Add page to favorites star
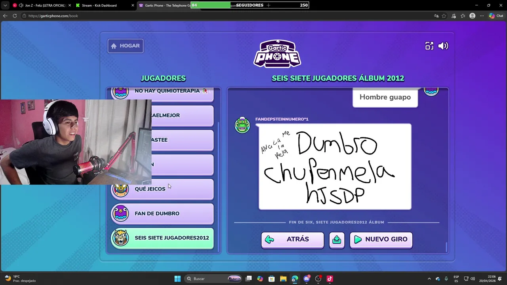The image size is (507, 285). (x=444, y=16)
